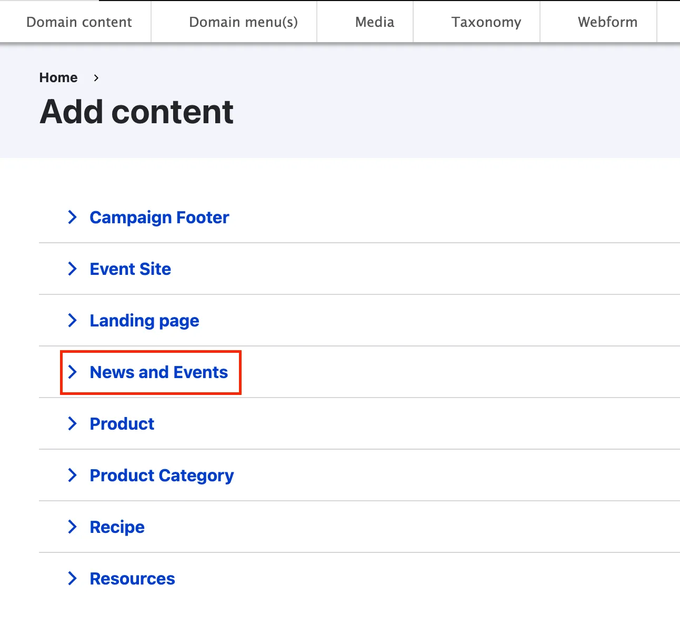Open the Domain menu(s) tab
The image size is (680, 634).
tap(243, 22)
